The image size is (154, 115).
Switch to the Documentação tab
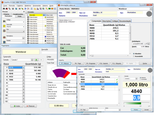pyautogui.click(x=125, y=21)
